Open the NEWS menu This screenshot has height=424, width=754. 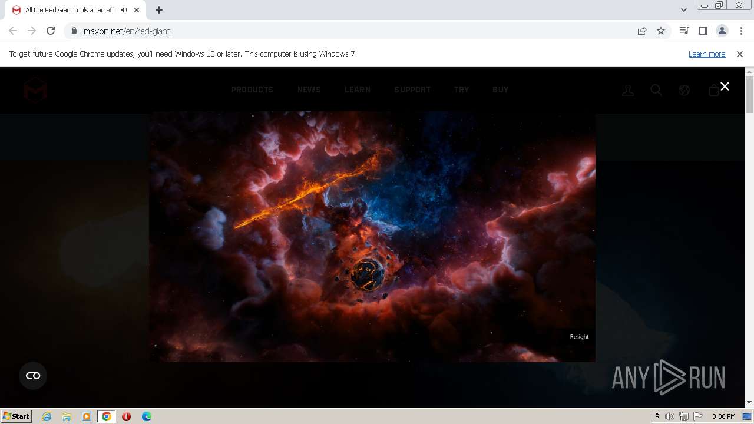click(309, 90)
